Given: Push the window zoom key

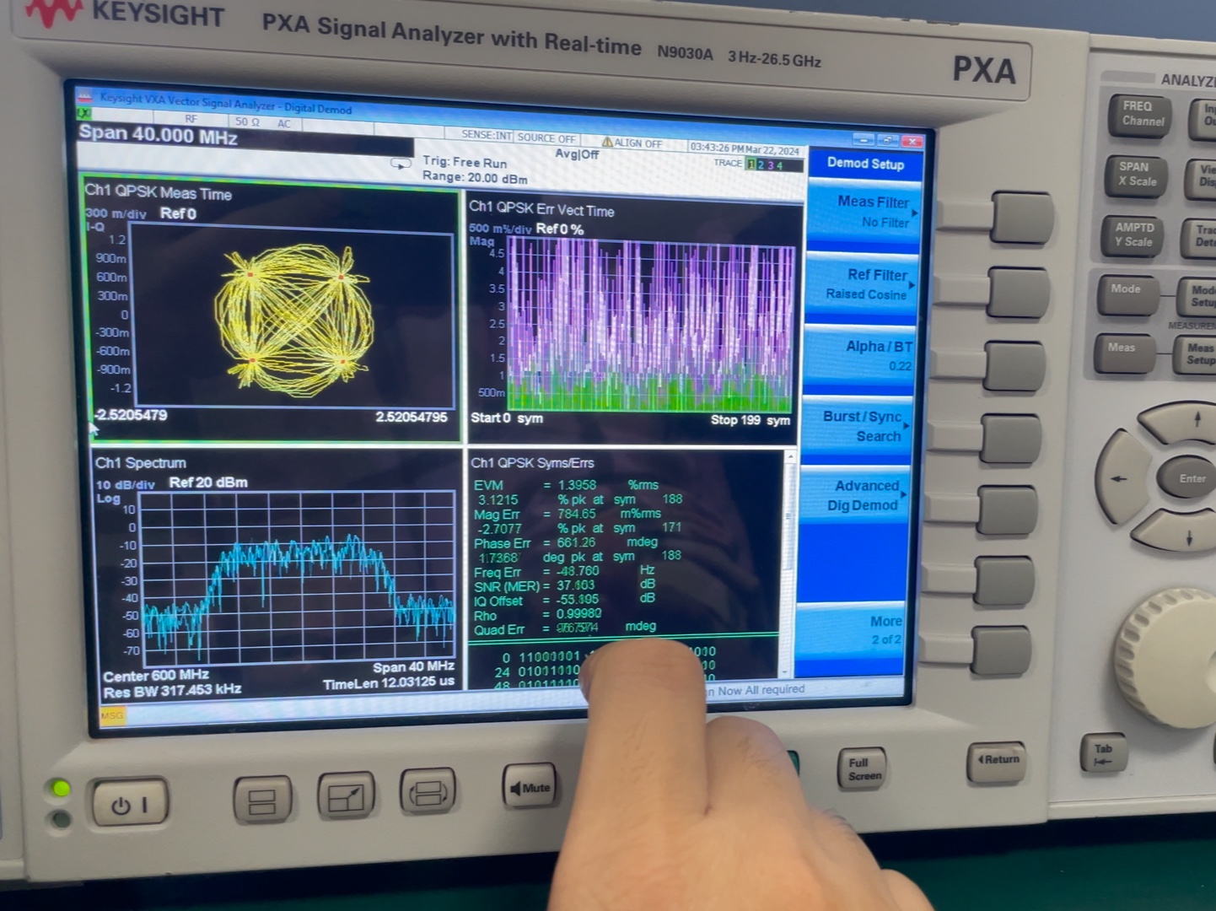Looking at the screenshot, I should pyautogui.click(x=346, y=794).
